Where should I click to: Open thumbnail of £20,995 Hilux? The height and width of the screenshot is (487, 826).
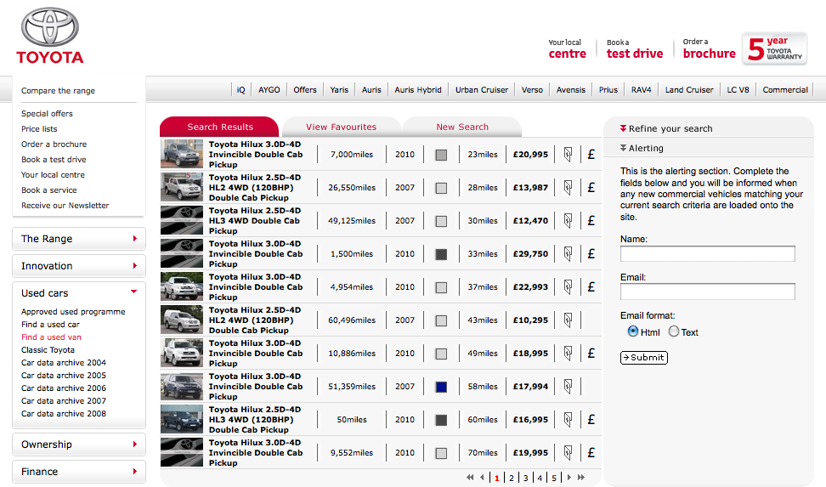(182, 154)
